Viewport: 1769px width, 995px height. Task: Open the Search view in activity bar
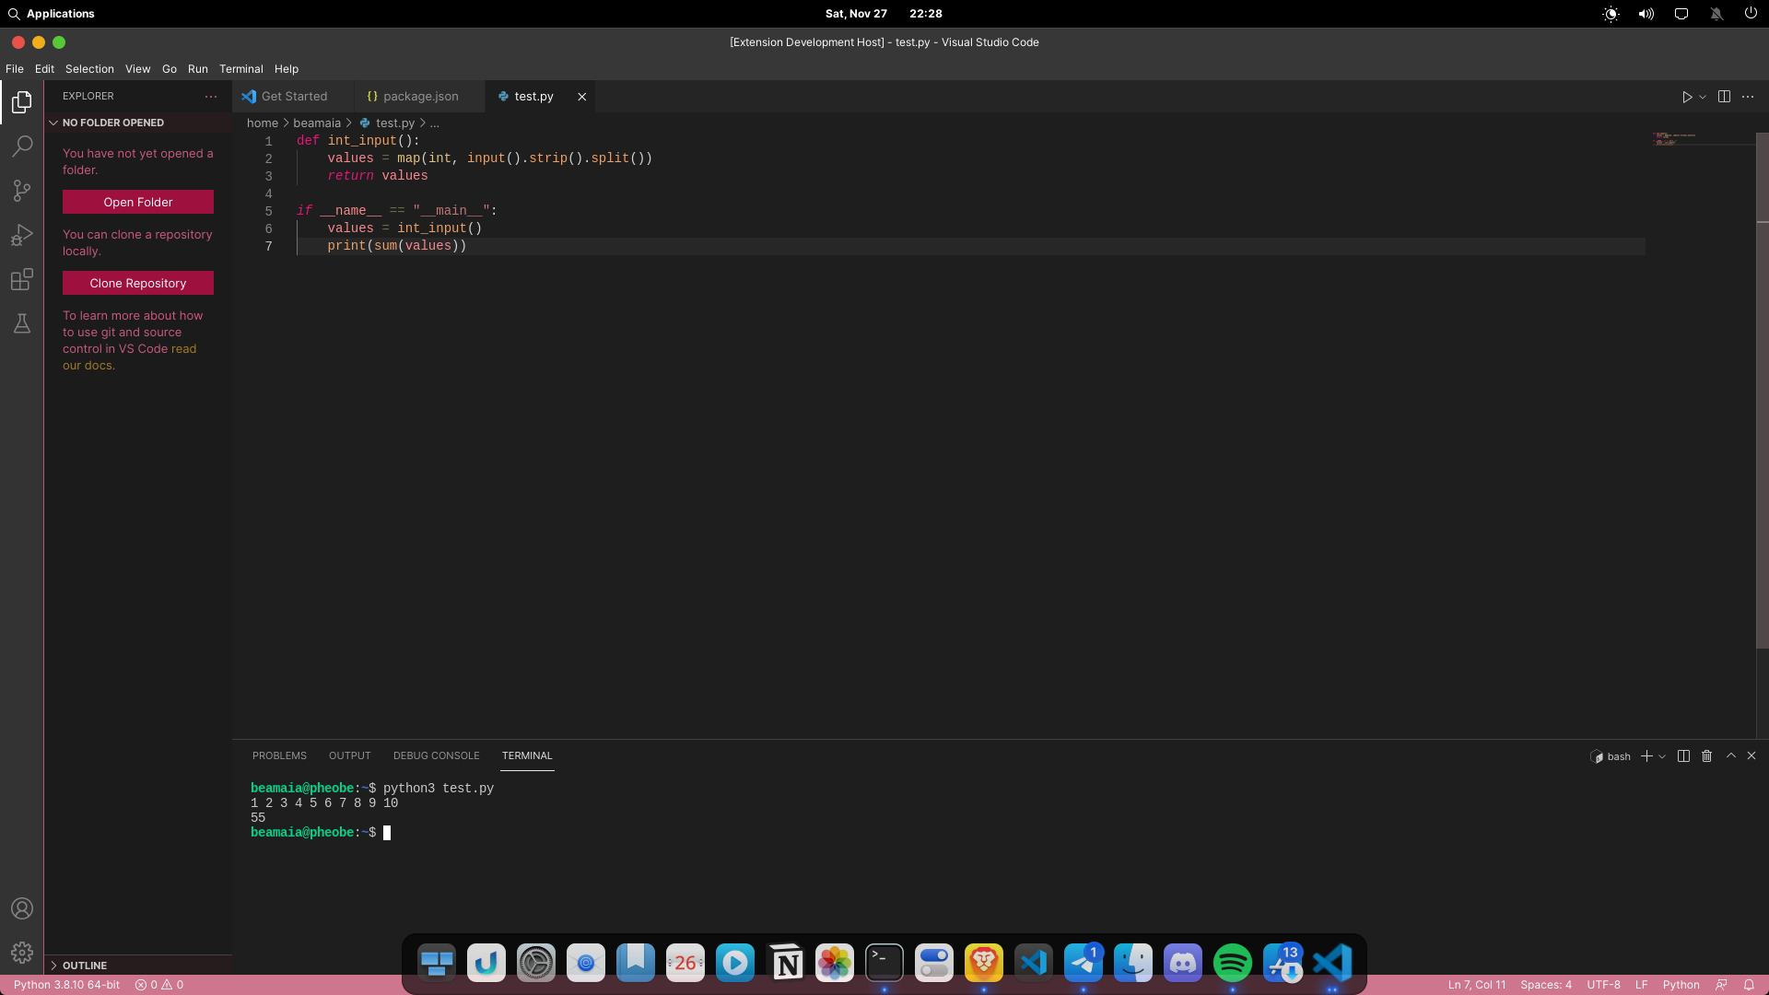pos(22,146)
